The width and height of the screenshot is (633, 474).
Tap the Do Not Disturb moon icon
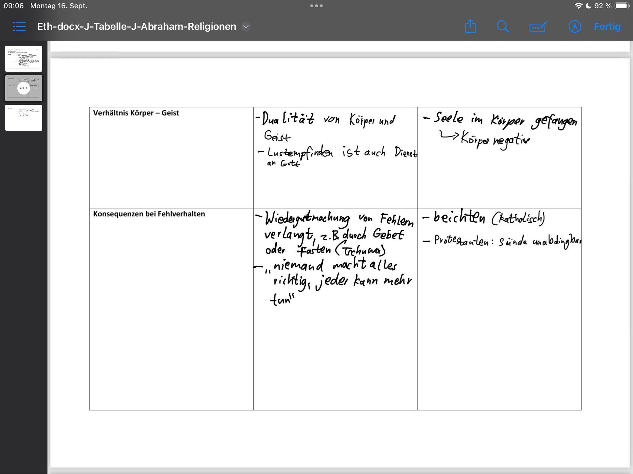[588, 6]
